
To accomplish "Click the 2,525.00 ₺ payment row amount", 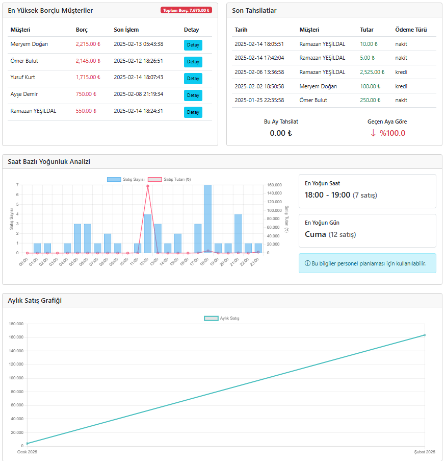I will click(x=372, y=72).
